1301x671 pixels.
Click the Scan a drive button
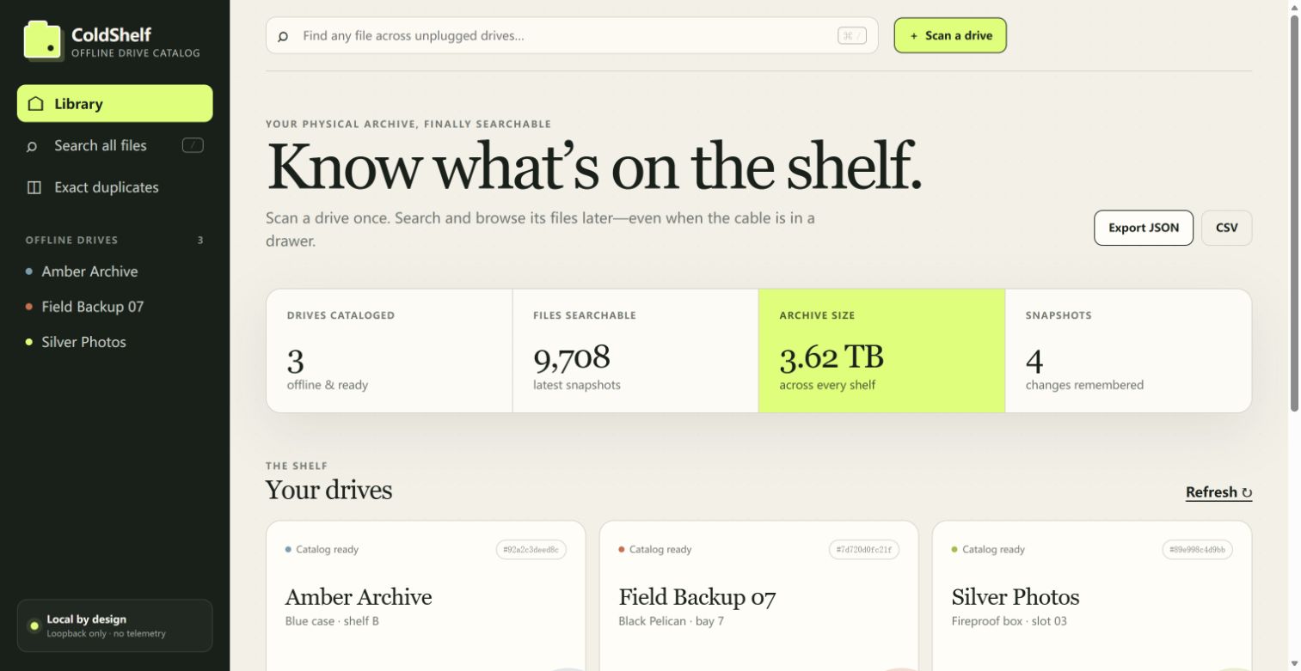tap(950, 35)
